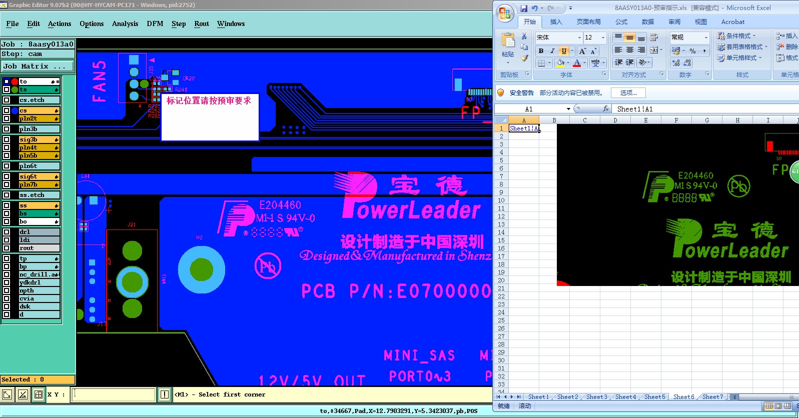The height and width of the screenshot is (418, 799).
Task: Toggle the checkbox of layer 'ss.etch'
Action: (7, 195)
